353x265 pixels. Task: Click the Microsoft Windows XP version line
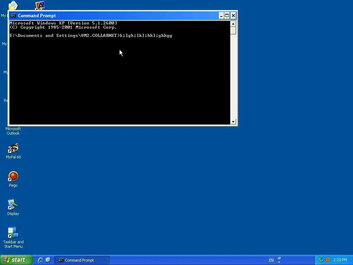[63, 23]
